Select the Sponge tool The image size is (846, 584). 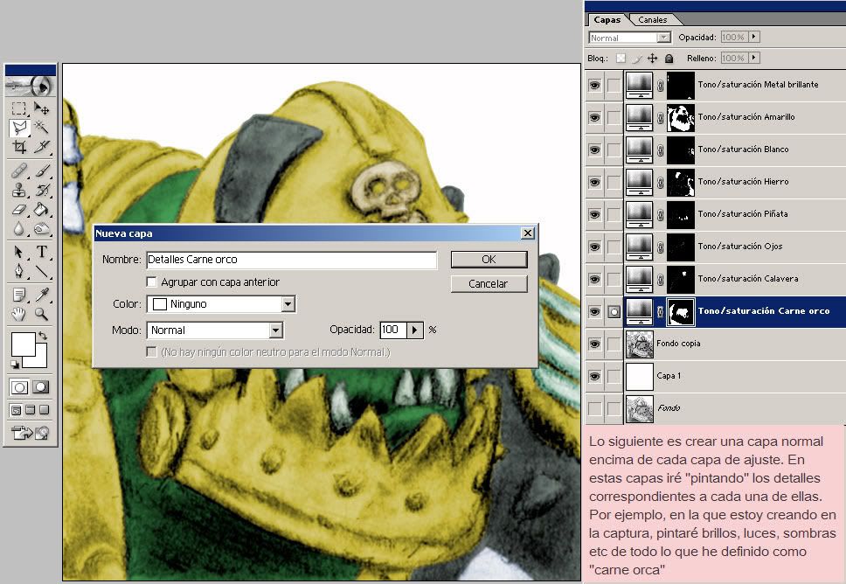tap(42, 229)
